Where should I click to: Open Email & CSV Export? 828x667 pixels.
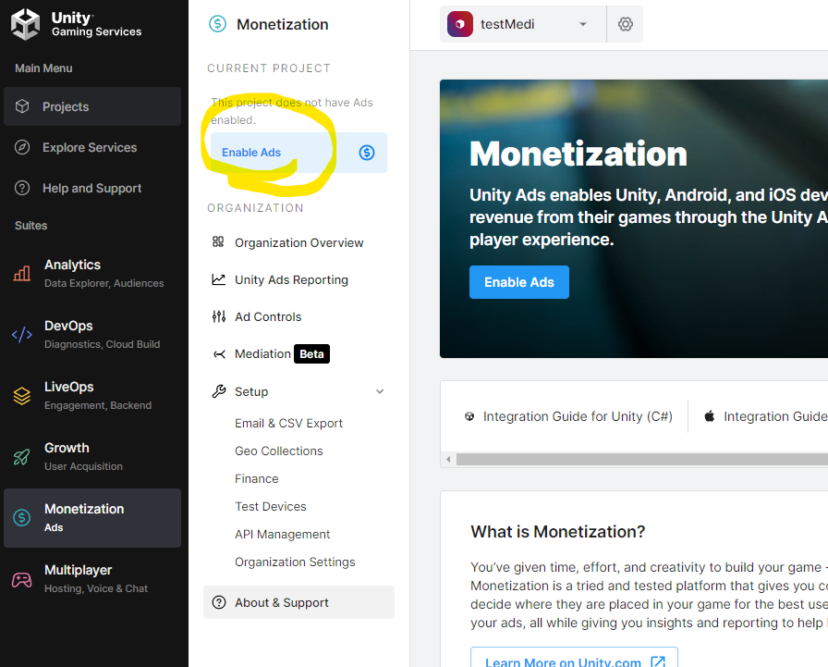pos(289,424)
